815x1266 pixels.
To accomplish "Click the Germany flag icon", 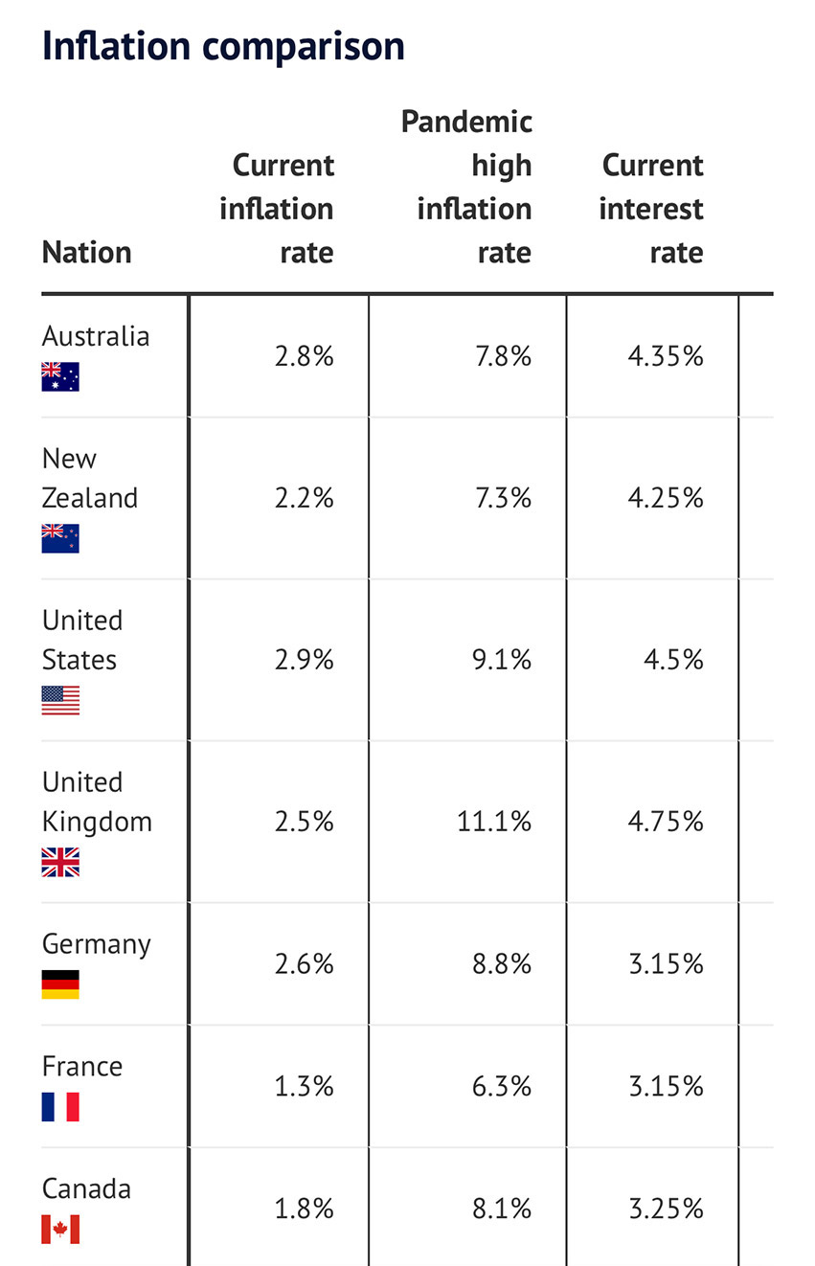I will click(60, 984).
